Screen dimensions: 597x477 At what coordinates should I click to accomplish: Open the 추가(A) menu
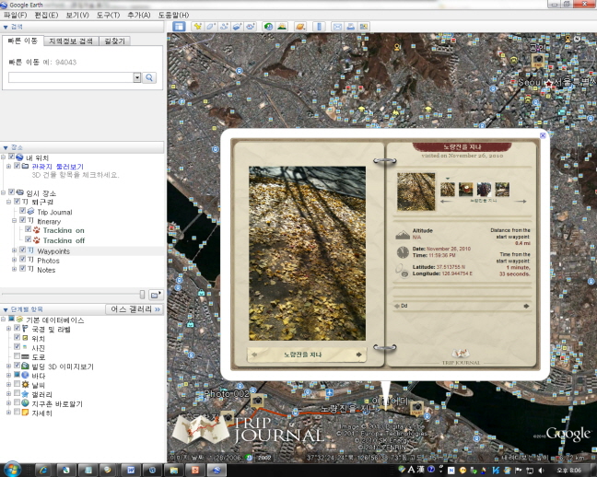[x=139, y=15]
